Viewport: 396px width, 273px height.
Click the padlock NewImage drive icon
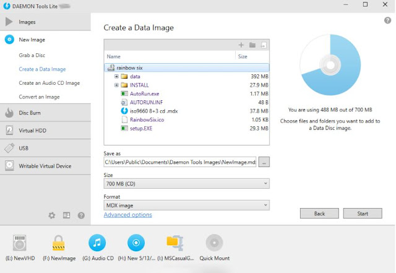click(x=59, y=243)
